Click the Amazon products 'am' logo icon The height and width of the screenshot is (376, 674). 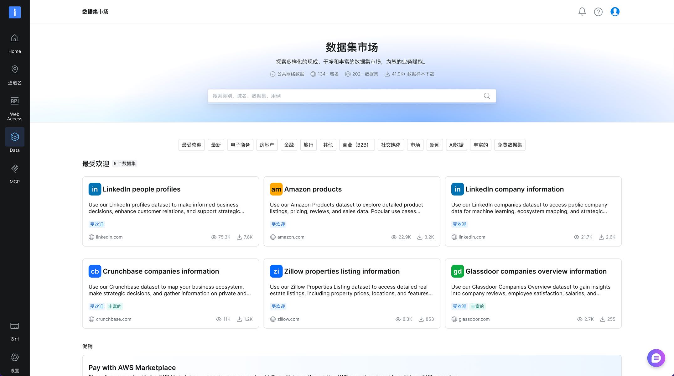(276, 189)
